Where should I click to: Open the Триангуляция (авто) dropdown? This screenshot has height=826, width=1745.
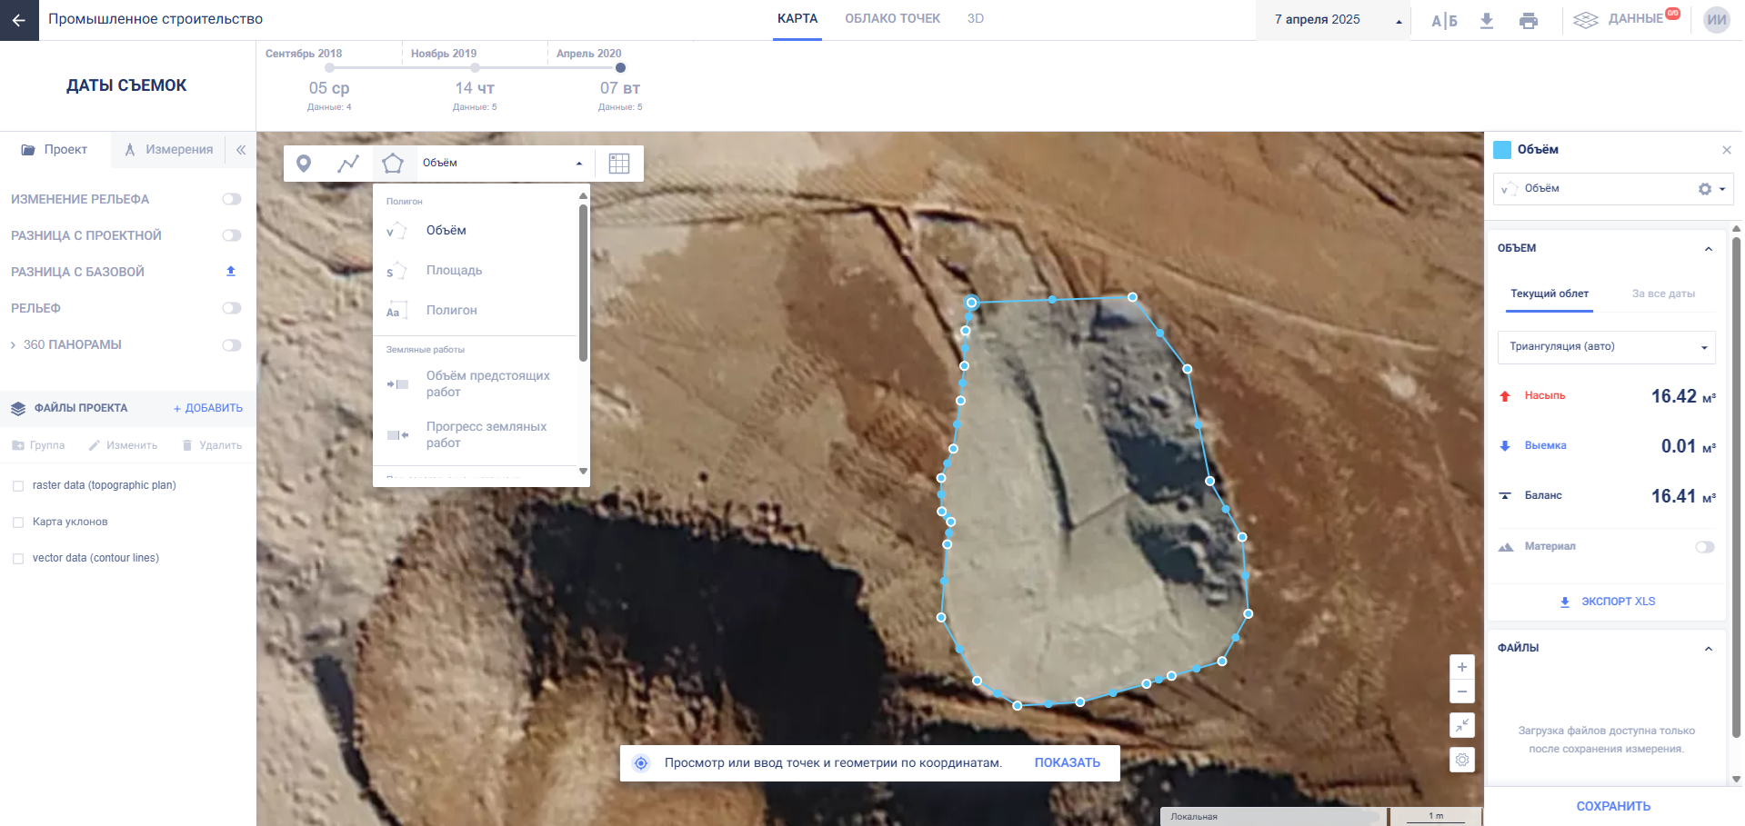[1606, 347]
